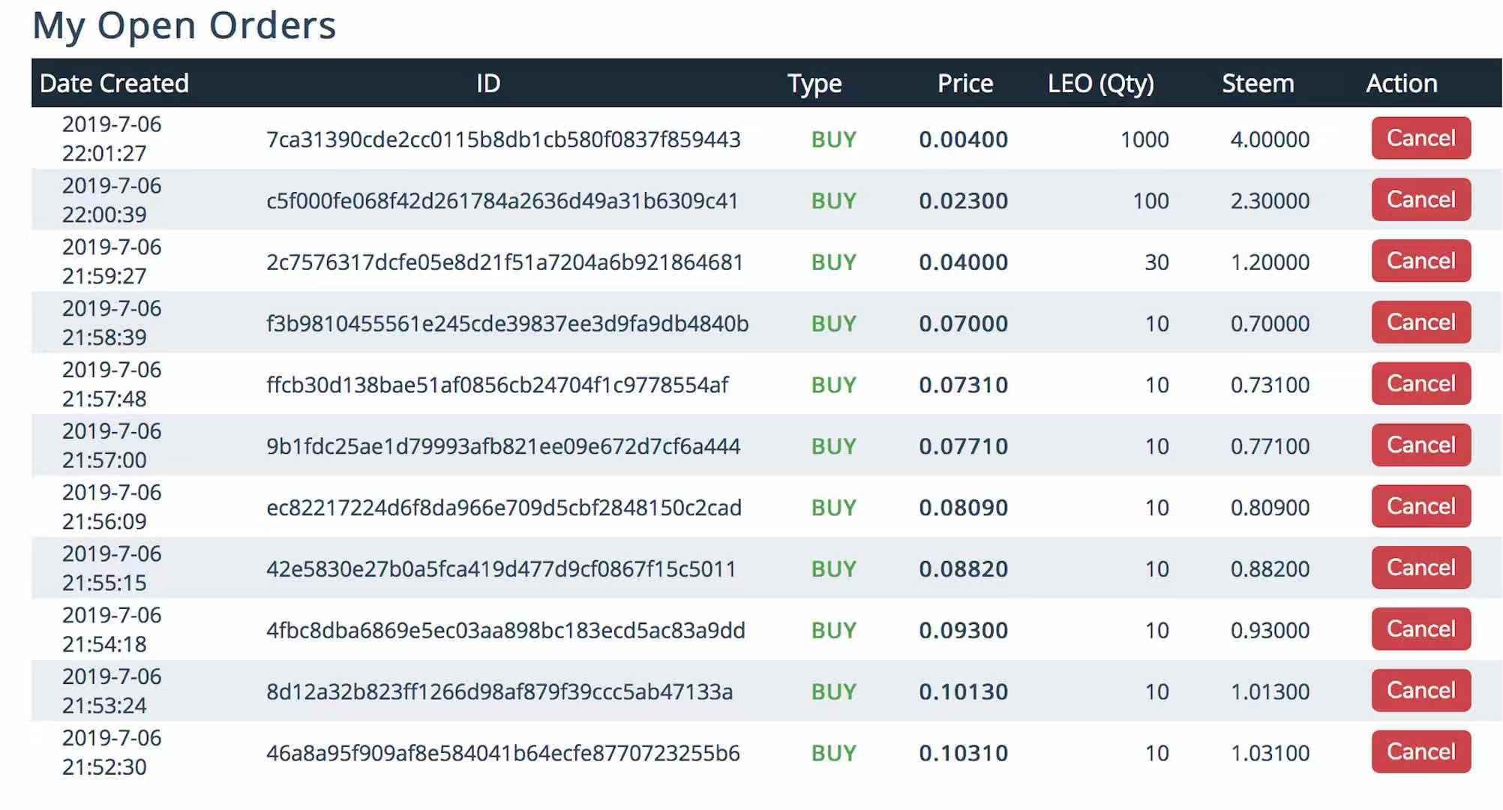Click the Price column header
The height and width of the screenshot is (810, 1503).
[964, 83]
